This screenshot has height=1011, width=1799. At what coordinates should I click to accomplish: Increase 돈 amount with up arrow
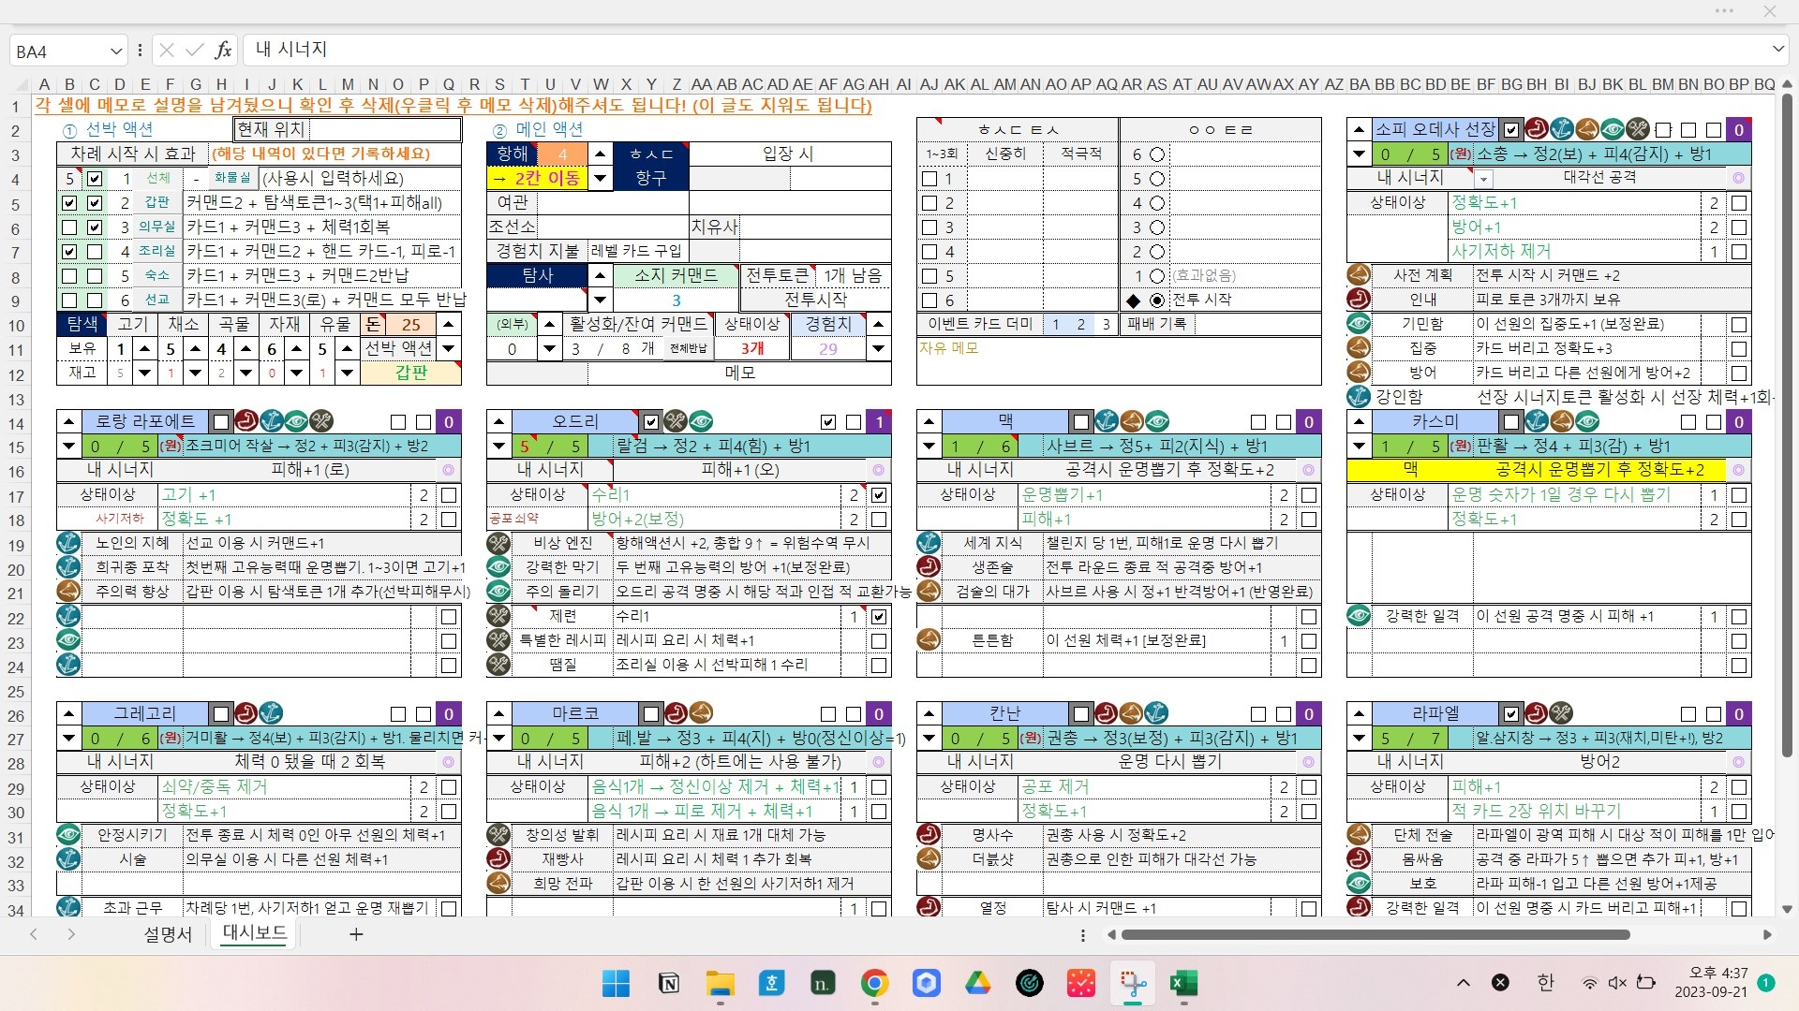click(449, 324)
